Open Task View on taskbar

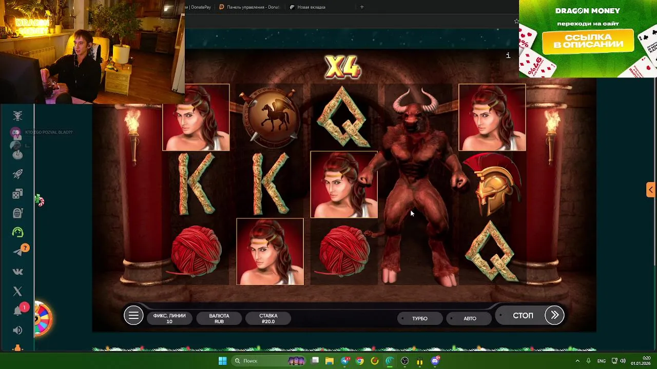coord(315,361)
